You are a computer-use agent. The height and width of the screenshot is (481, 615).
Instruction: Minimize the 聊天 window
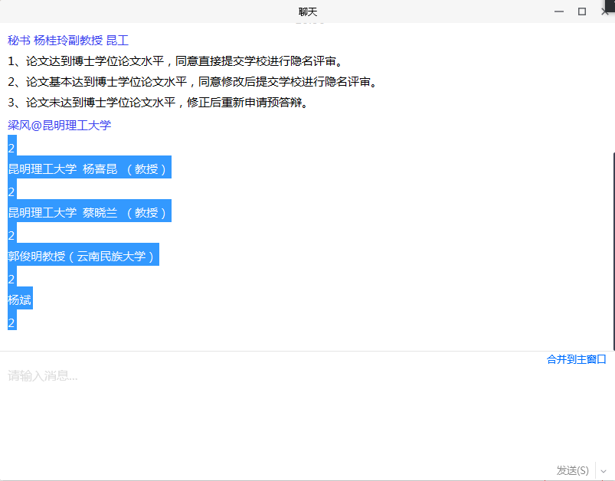[559, 11]
